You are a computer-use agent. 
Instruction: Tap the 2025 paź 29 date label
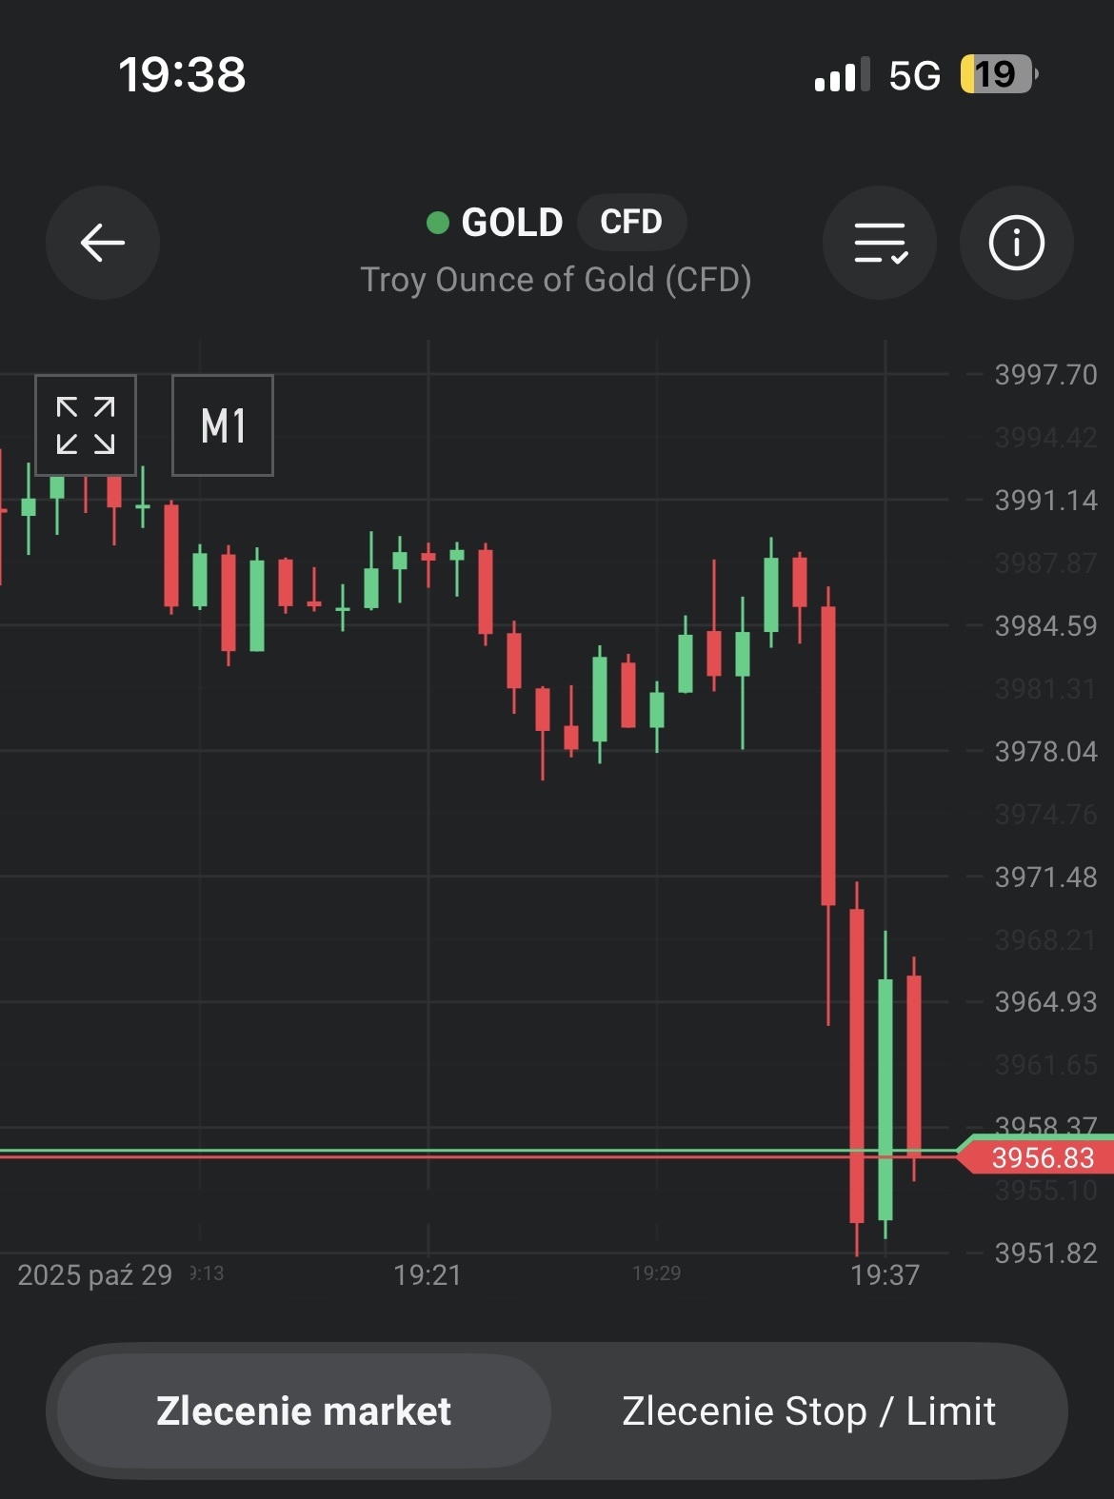tap(94, 1274)
